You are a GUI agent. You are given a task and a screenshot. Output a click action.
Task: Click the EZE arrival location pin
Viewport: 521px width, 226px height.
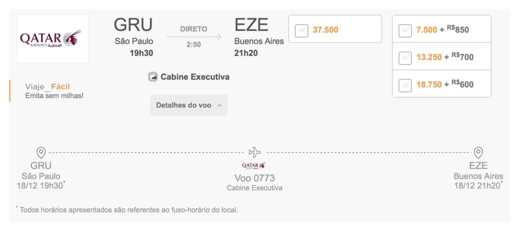pyautogui.click(x=478, y=153)
